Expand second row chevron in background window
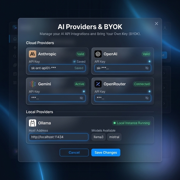 click(164, 88)
